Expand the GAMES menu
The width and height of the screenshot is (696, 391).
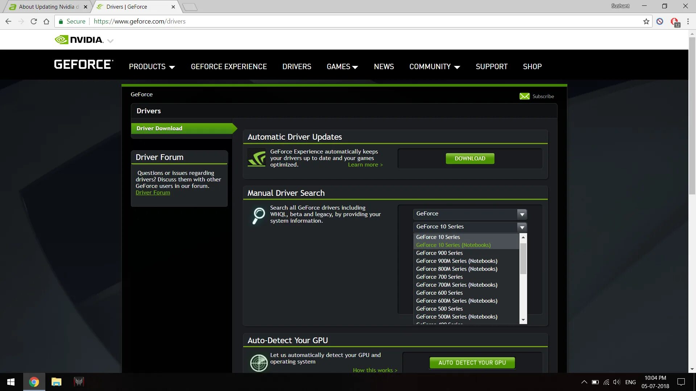pos(342,67)
